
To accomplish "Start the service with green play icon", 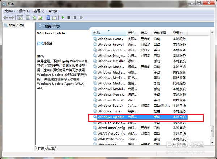I will coord(63,18).
